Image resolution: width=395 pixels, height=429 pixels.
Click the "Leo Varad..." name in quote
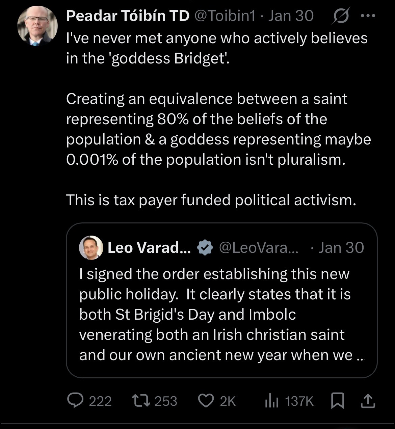[149, 248]
